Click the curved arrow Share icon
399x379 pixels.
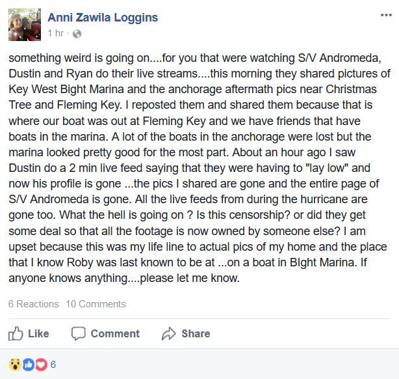(x=169, y=333)
